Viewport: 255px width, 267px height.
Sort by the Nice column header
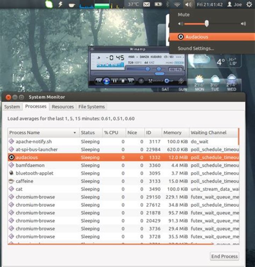click(x=135, y=133)
